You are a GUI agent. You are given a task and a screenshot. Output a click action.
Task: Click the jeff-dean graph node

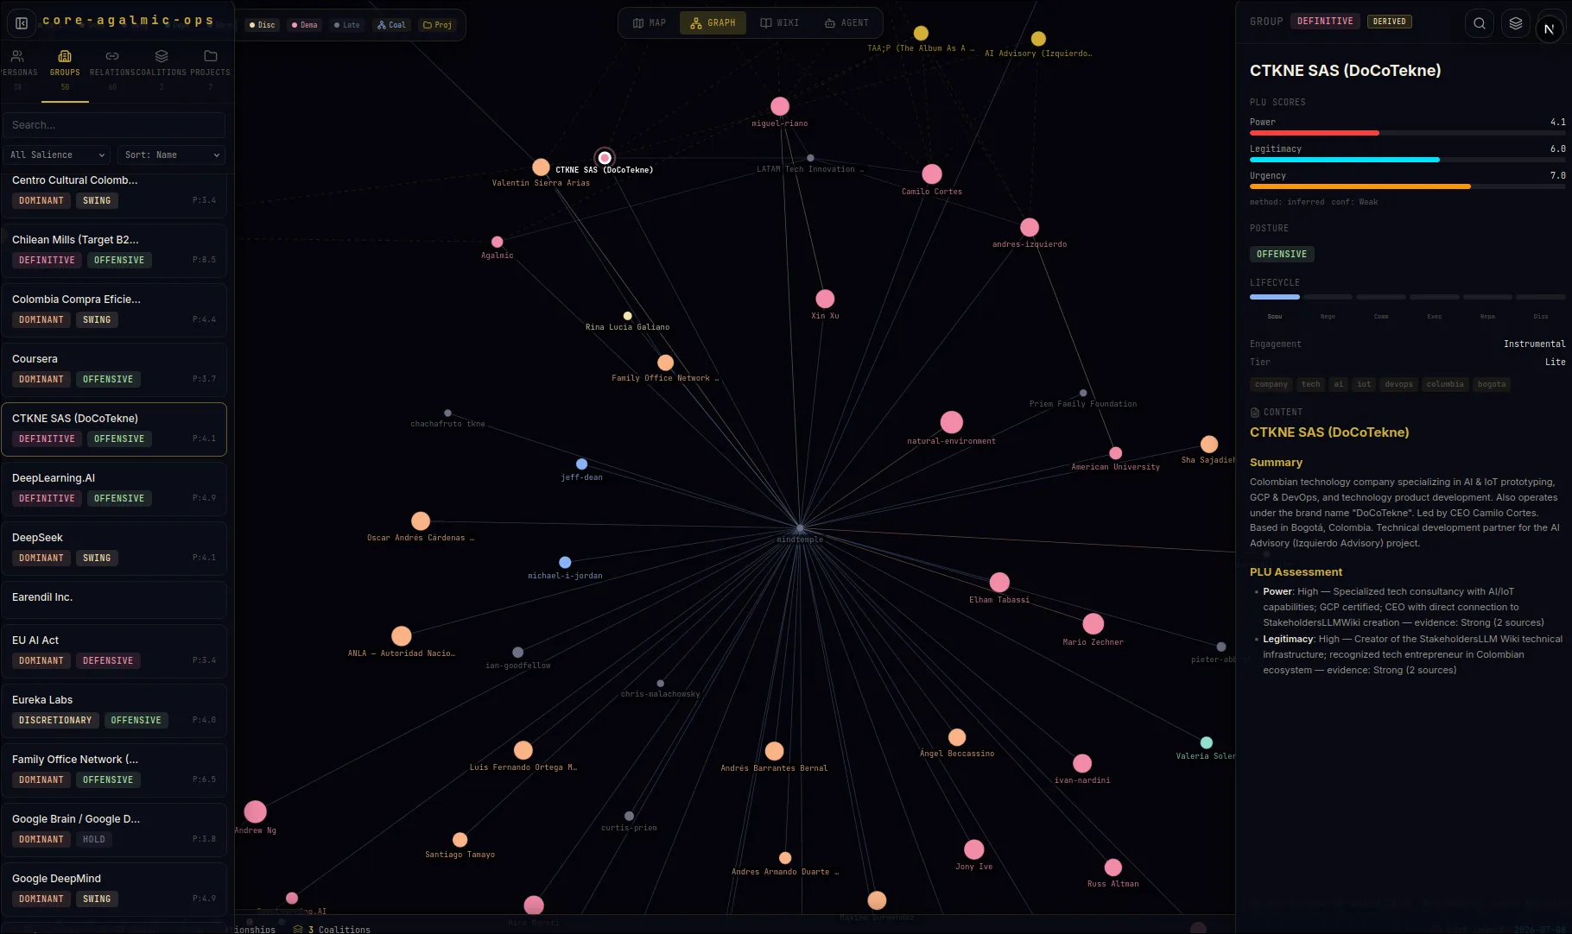click(x=581, y=464)
